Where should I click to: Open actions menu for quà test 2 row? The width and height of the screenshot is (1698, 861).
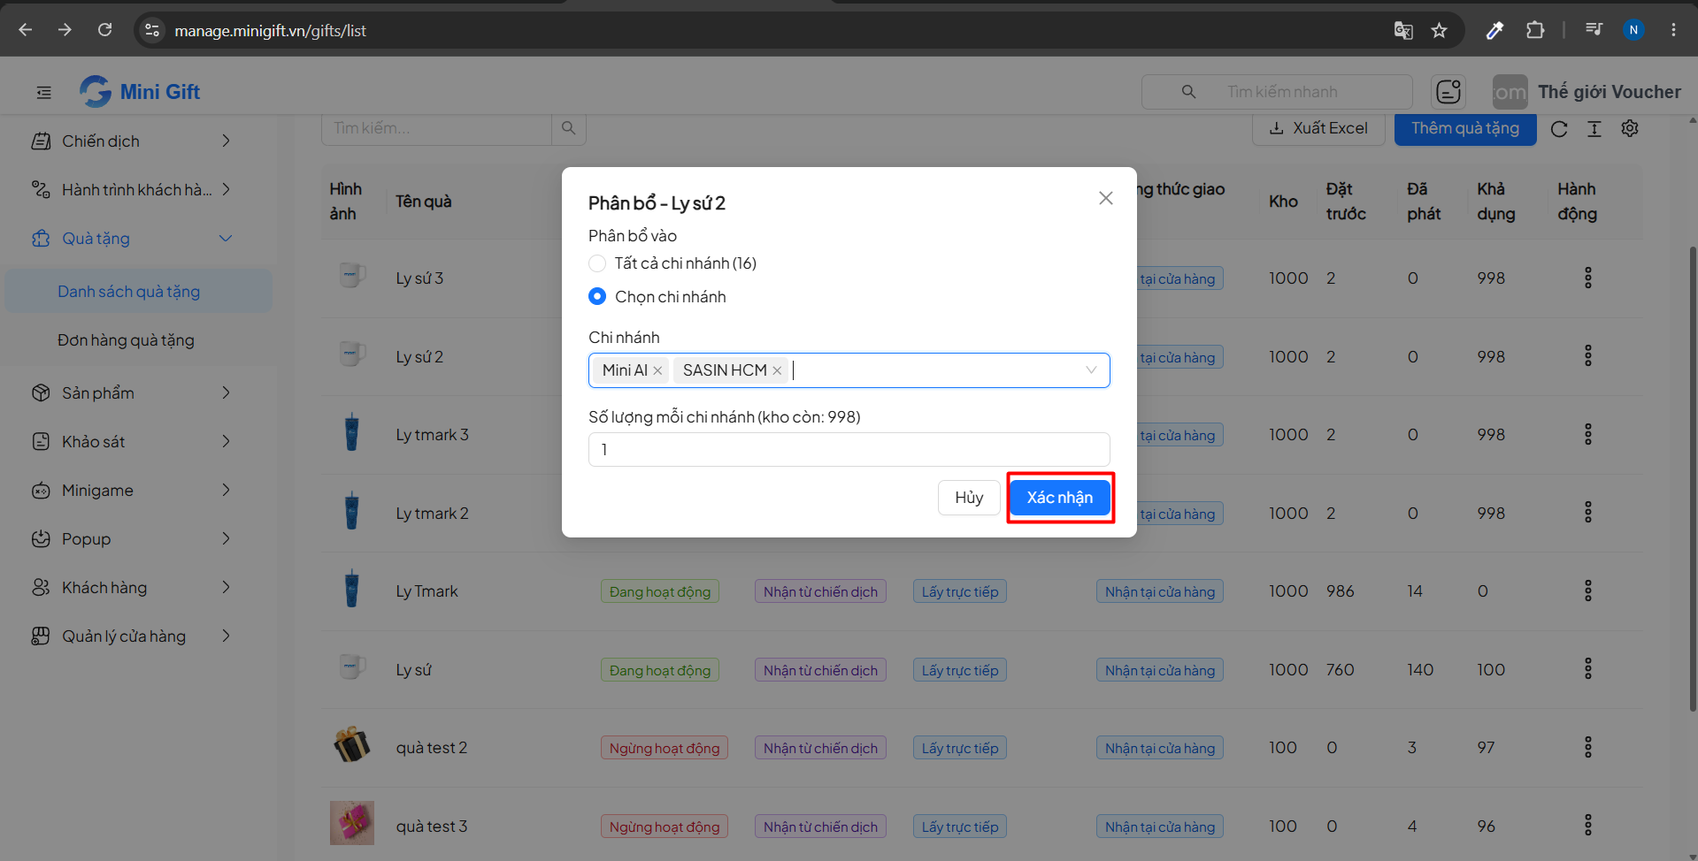tap(1588, 747)
